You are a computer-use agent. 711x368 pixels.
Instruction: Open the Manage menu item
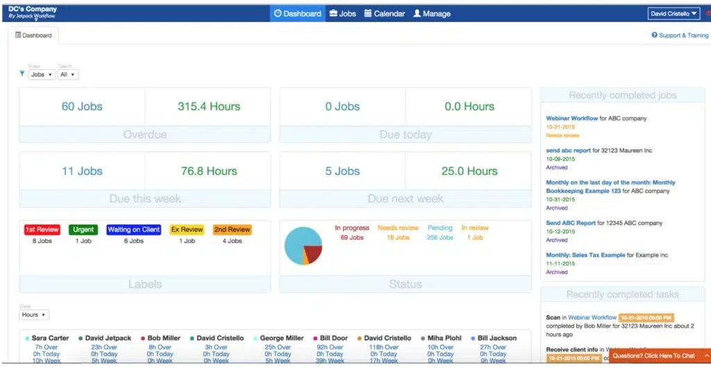coord(436,13)
